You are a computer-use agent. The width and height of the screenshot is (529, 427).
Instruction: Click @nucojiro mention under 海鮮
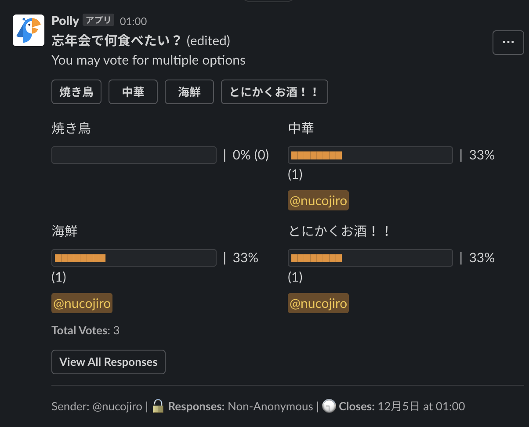click(82, 303)
